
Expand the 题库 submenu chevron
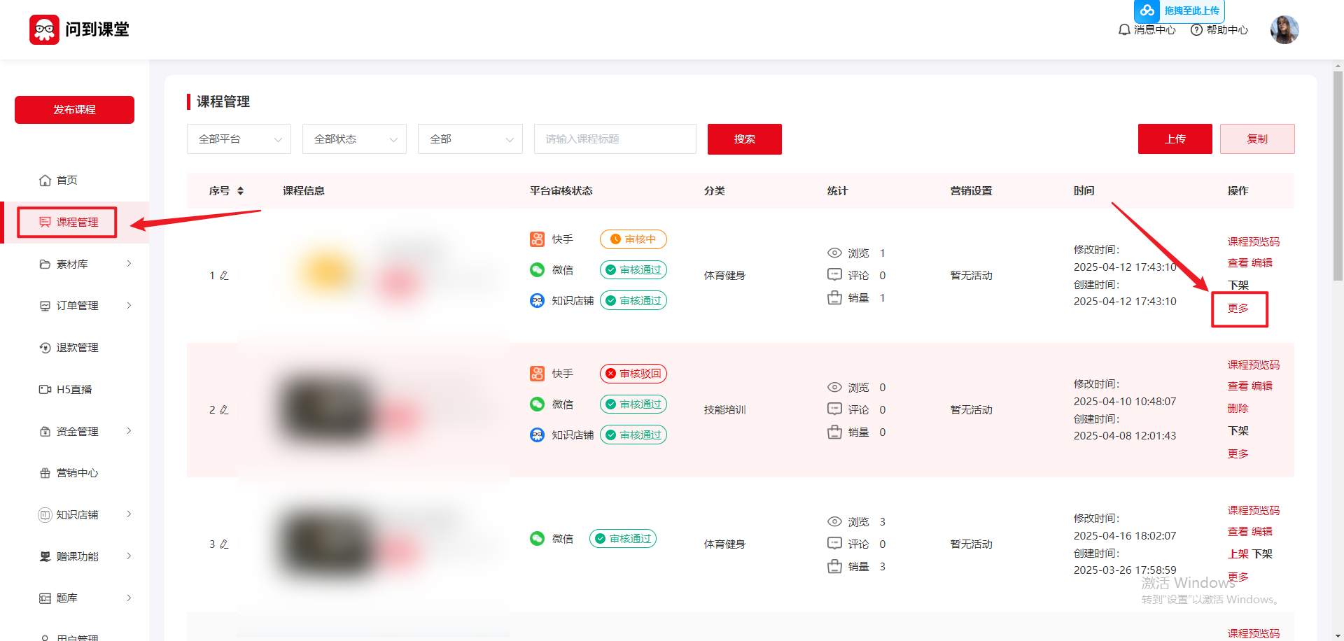[x=129, y=598]
